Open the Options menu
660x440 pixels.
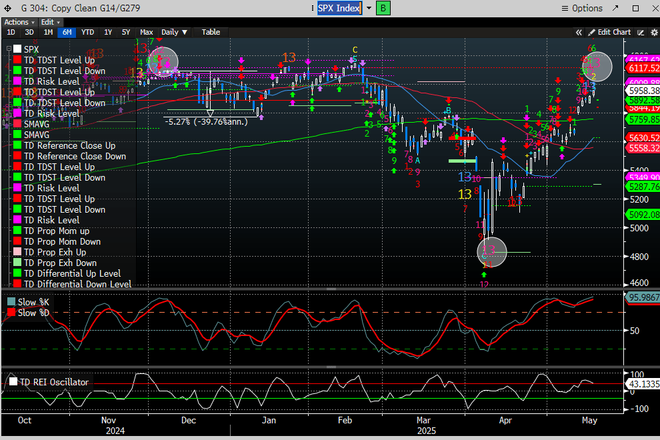(582, 8)
